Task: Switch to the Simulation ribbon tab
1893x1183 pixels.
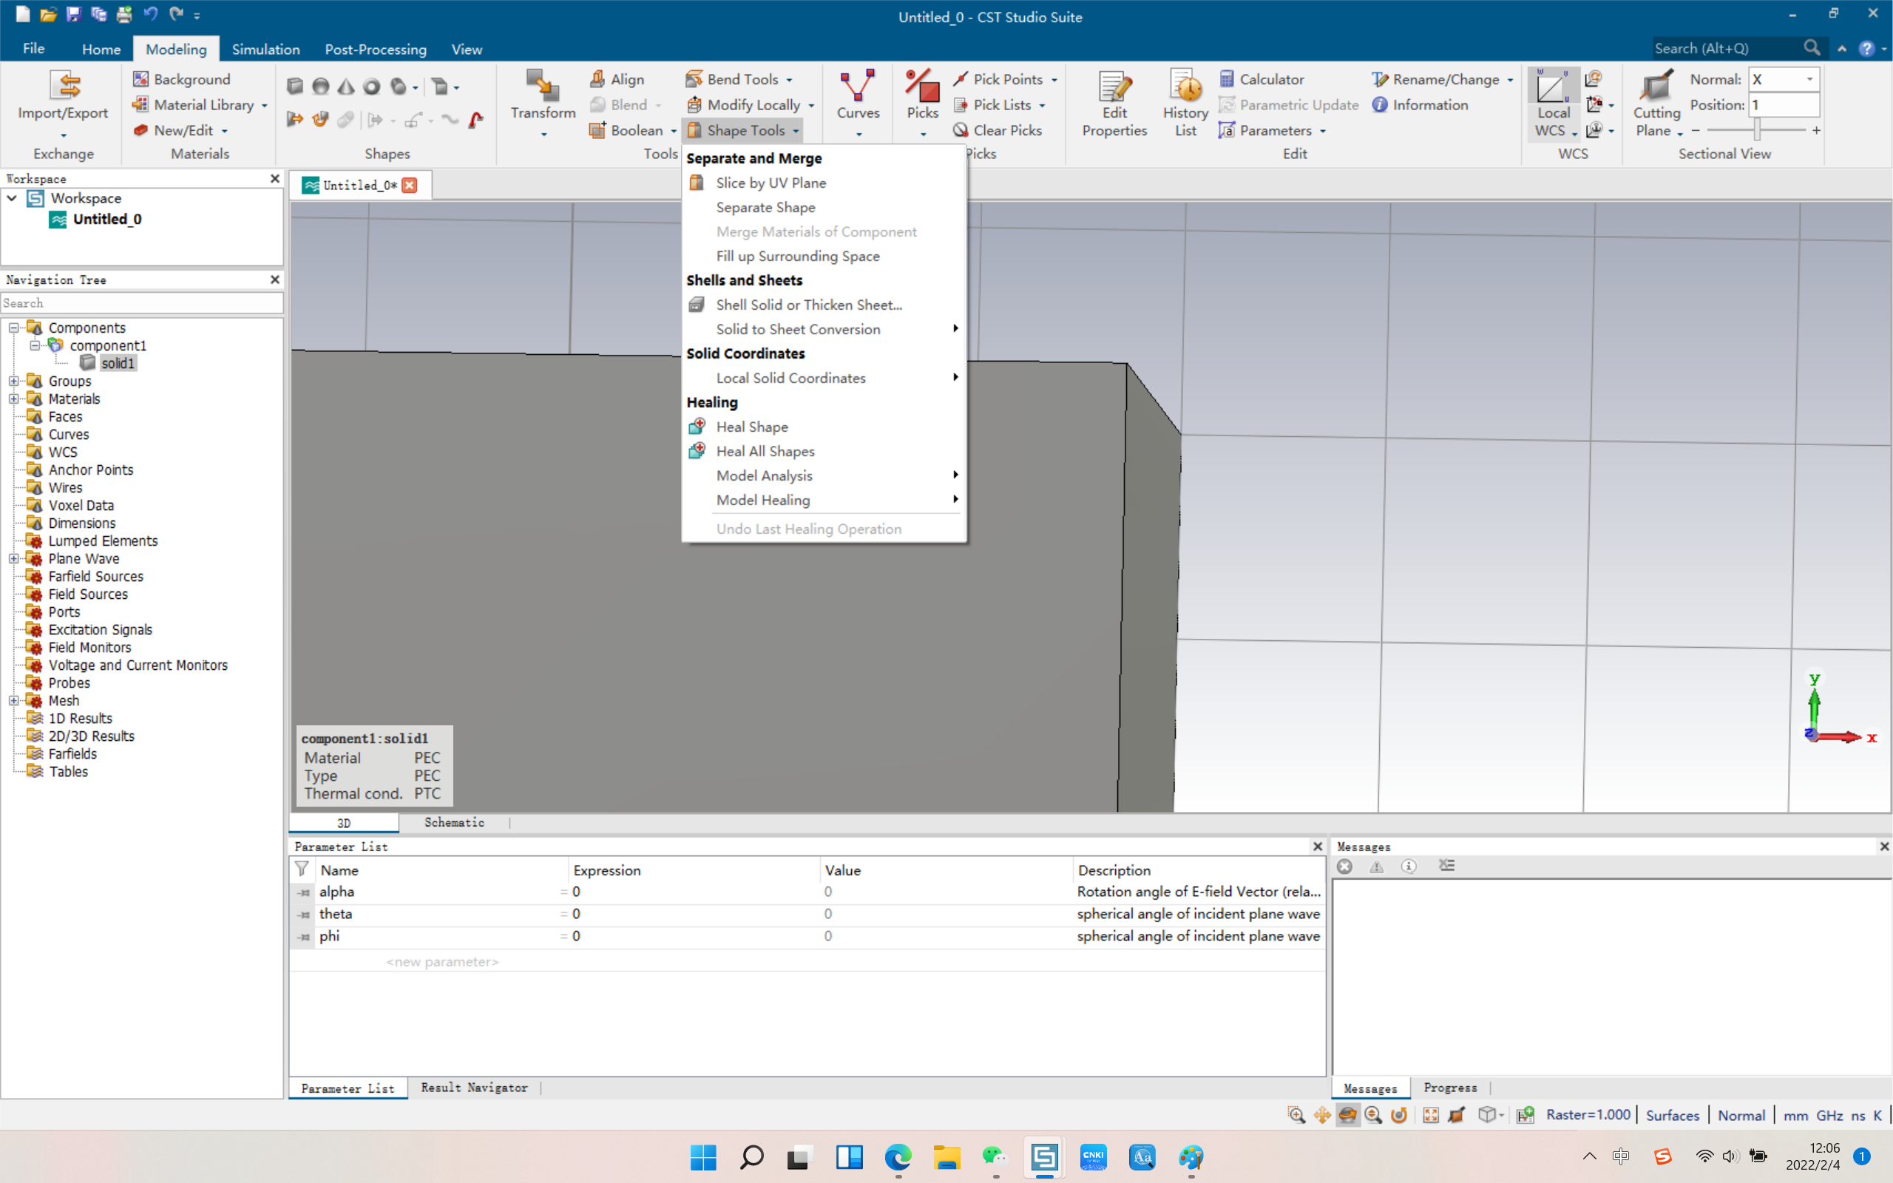Action: pyautogui.click(x=266, y=49)
